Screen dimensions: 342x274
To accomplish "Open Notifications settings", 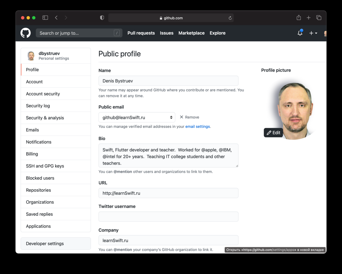I will [x=56, y=142].
